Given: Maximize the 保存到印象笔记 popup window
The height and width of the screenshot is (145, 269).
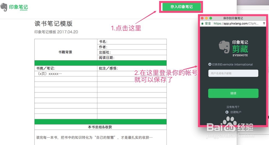Looking at the screenshot, I should pyautogui.click(x=211, y=18).
